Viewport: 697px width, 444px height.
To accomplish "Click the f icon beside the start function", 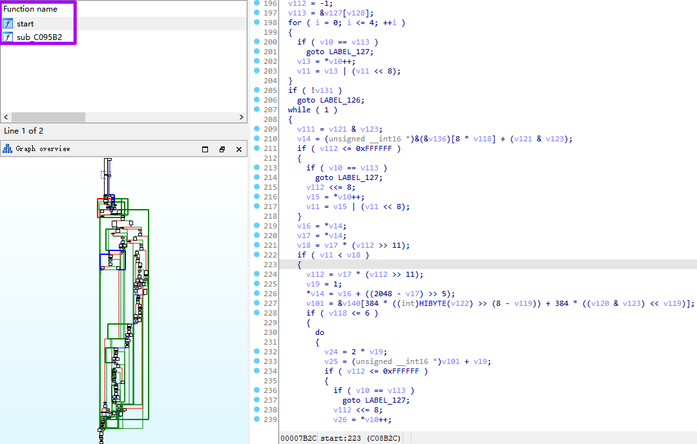I will pos(7,23).
